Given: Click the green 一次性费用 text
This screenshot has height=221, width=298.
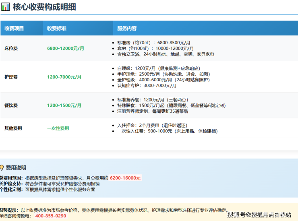Looking at the screenshot, I should [x=58, y=128].
